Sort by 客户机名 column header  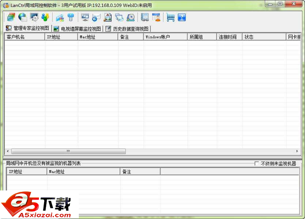25,37
